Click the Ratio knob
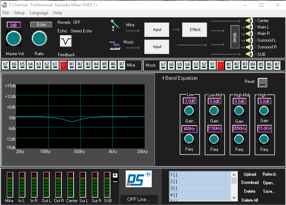Viewport: 286px width, 205px height. point(39,38)
